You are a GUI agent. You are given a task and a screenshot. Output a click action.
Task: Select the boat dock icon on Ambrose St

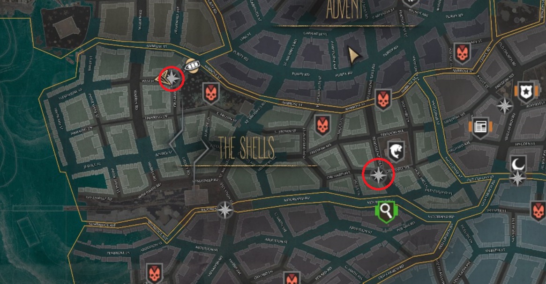[x=192, y=66]
